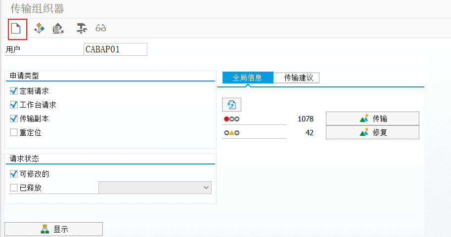This screenshot has height=237, width=451.
Task: Click the release building arrow icon
Action: click(x=58, y=28)
